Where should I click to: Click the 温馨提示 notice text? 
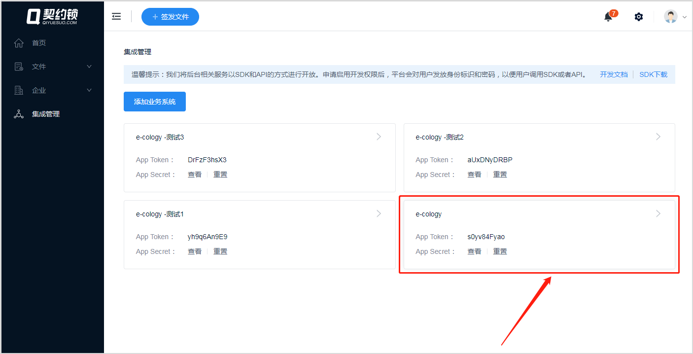coord(359,74)
